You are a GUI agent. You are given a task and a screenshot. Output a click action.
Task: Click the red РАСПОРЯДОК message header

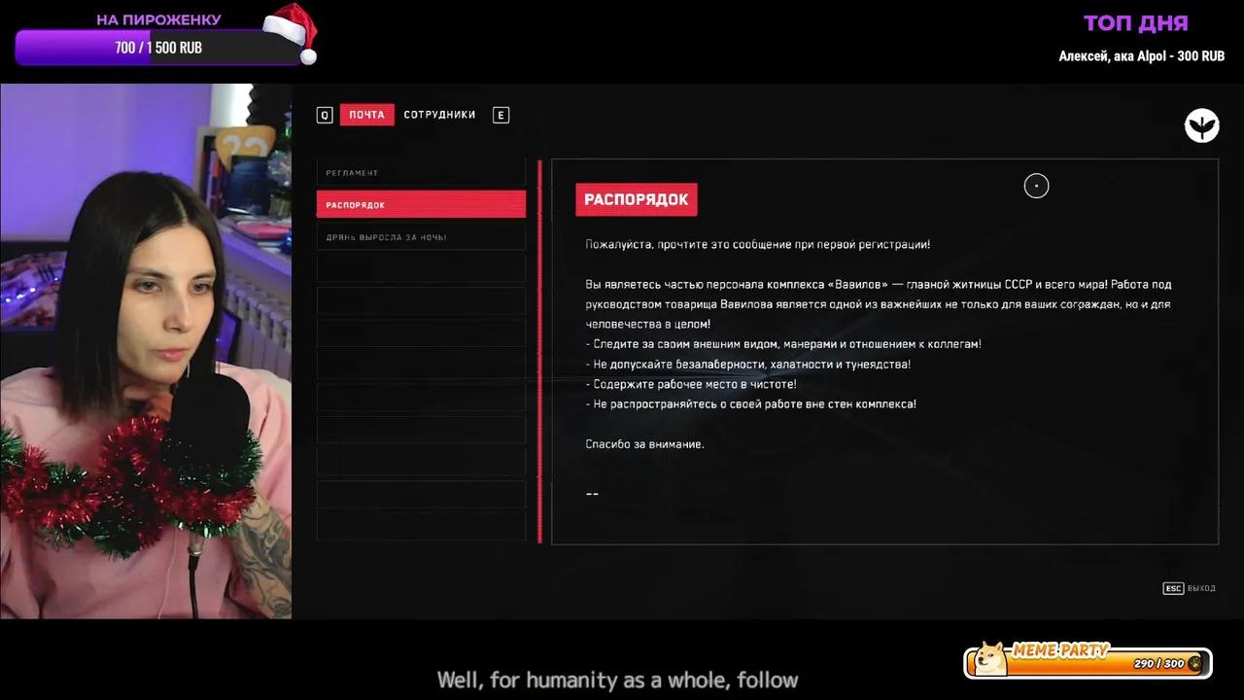(637, 199)
